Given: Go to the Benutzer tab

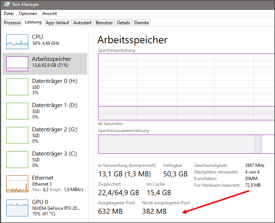Looking at the screenshot, I should 104,23.
